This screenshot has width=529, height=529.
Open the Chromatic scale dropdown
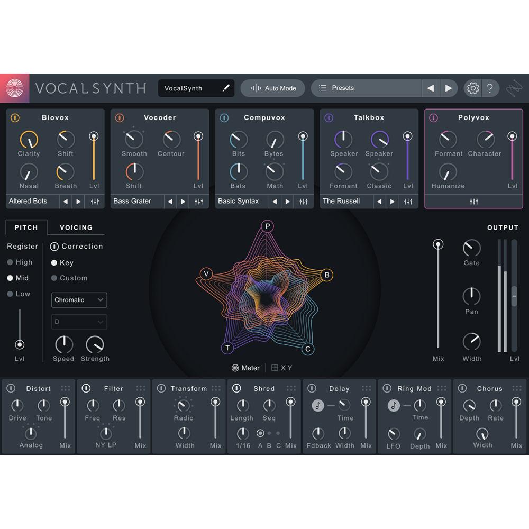[x=79, y=300]
